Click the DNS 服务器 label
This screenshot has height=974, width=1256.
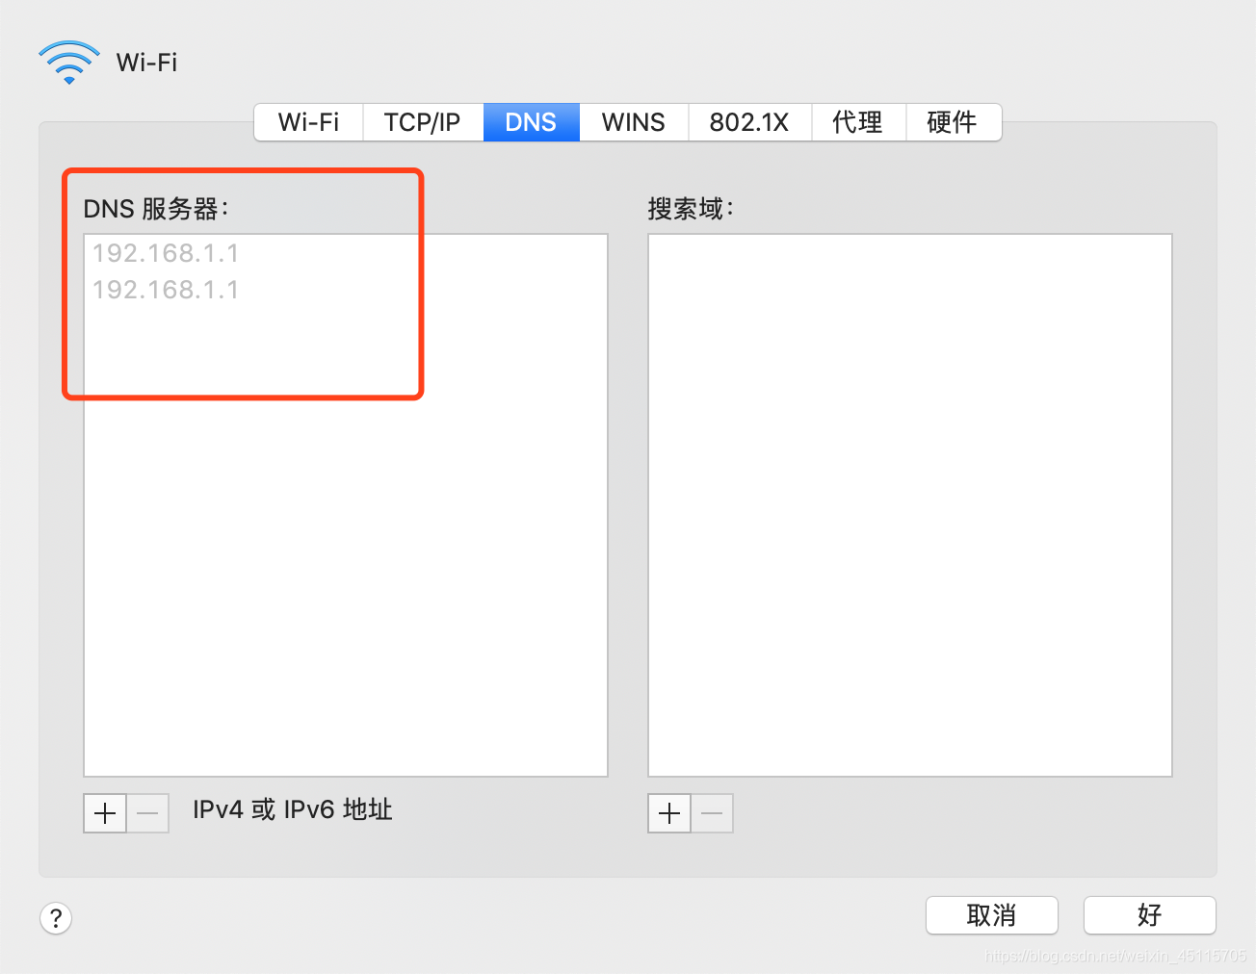click(x=156, y=209)
